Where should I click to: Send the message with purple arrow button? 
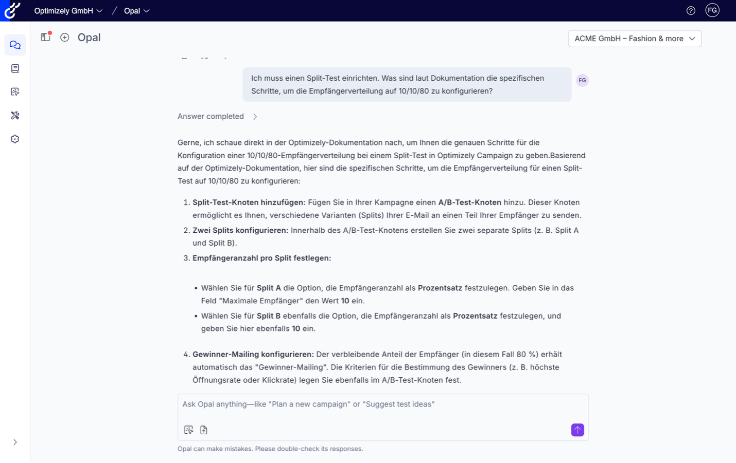[x=577, y=430]
